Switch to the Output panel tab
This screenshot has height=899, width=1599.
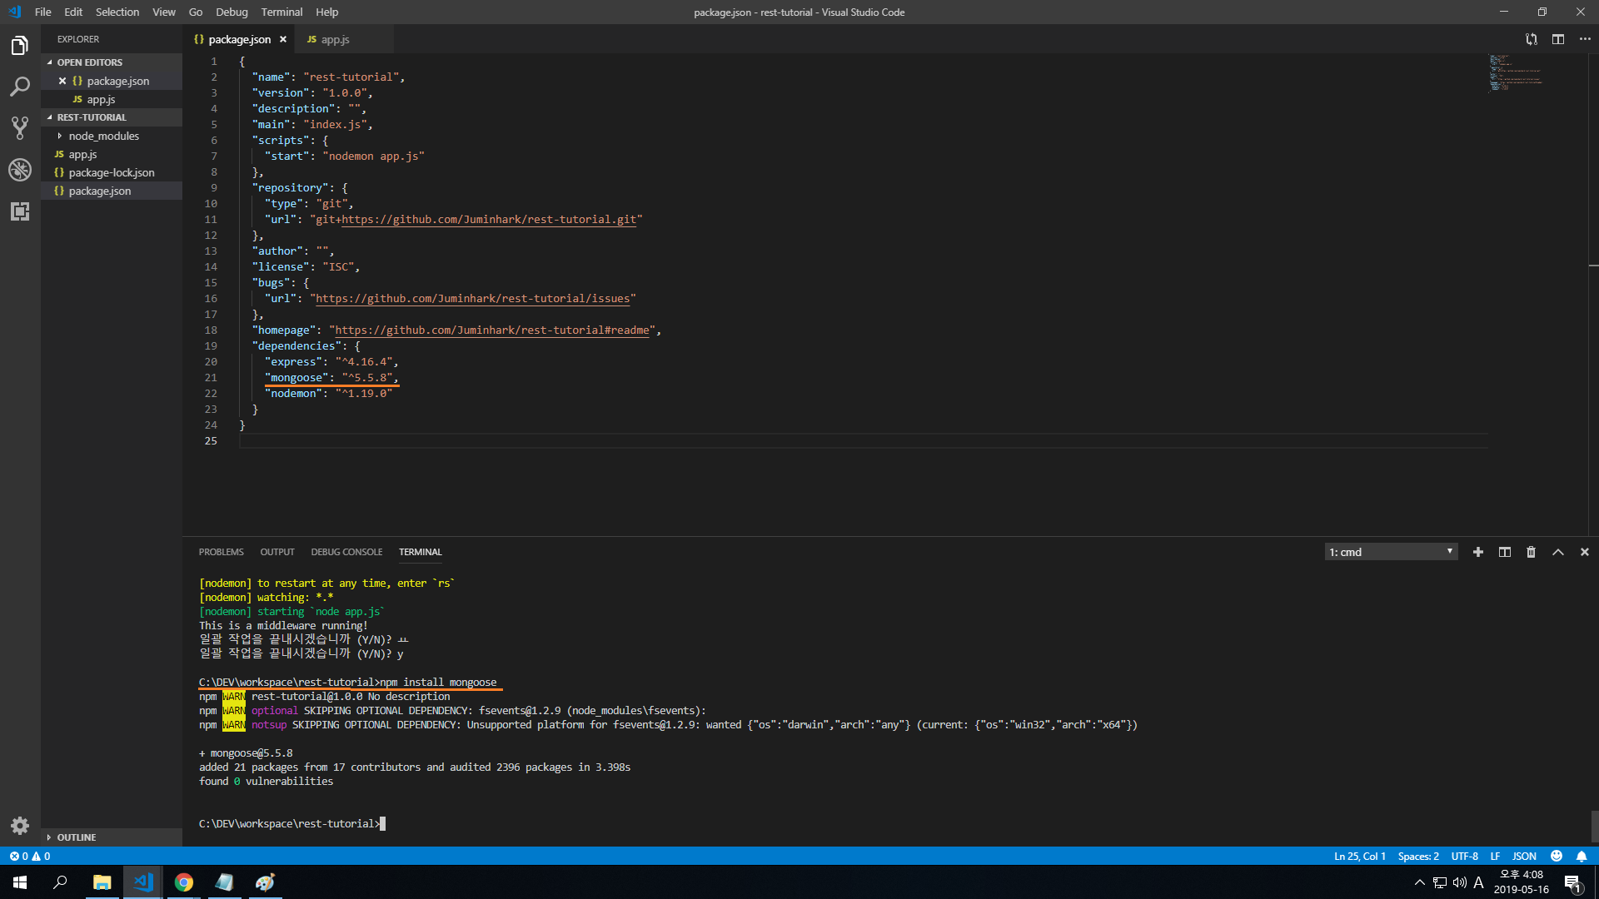[277, 552]
